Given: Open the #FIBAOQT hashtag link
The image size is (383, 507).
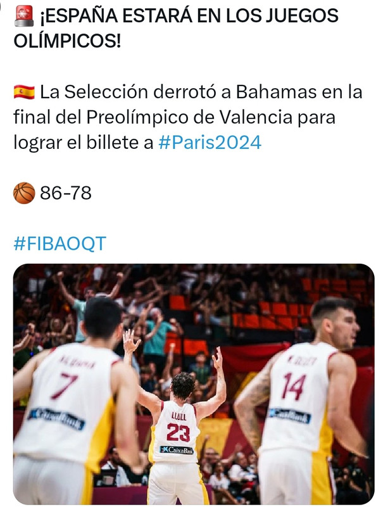Looking at the screenshot, I should [60, 243].
